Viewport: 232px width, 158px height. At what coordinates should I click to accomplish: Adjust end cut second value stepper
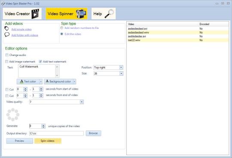point(41,96)
